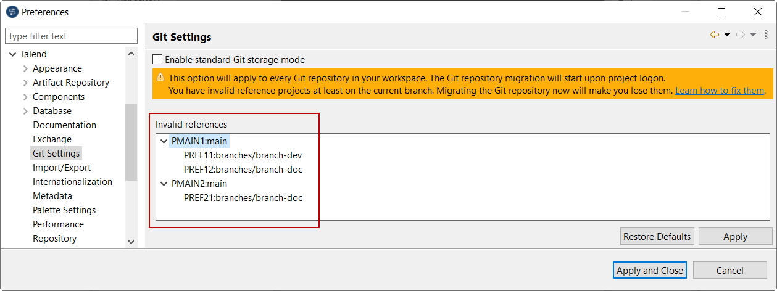
Task: Focus the type filter text field
Action: [x=72, y=36]
